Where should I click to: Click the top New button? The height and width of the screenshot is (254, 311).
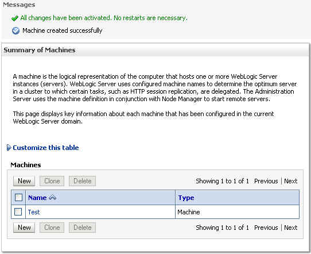(x=24, y=181)
